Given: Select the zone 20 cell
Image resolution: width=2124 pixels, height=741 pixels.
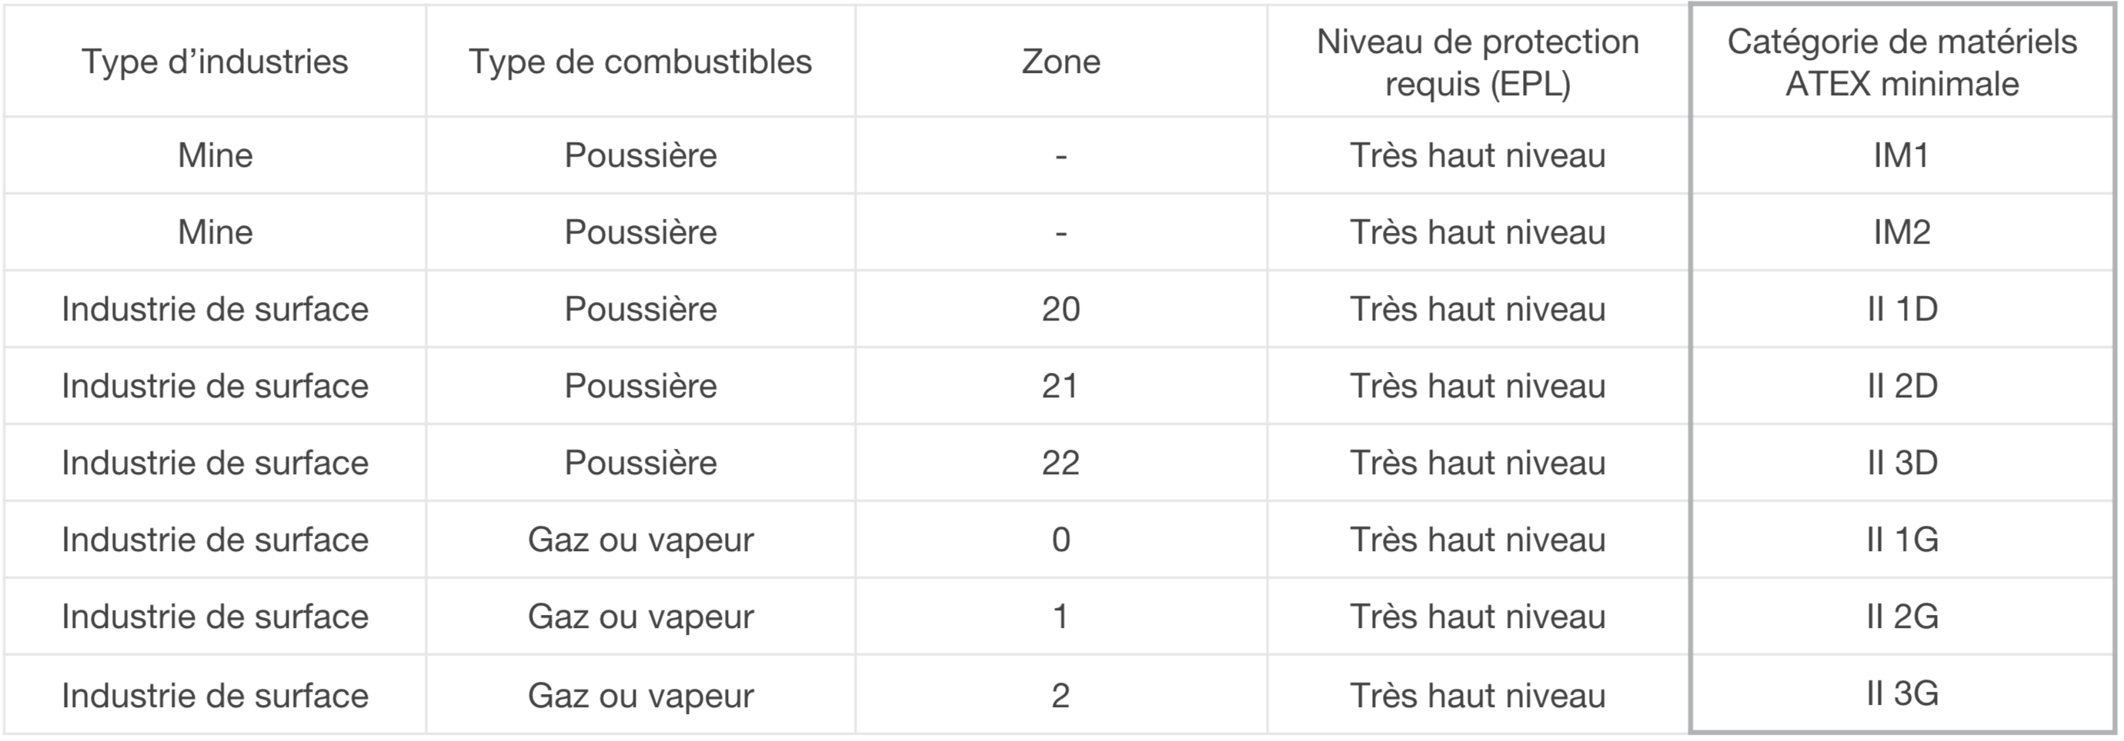Looking at the screenshot, I should (1061, 309).
